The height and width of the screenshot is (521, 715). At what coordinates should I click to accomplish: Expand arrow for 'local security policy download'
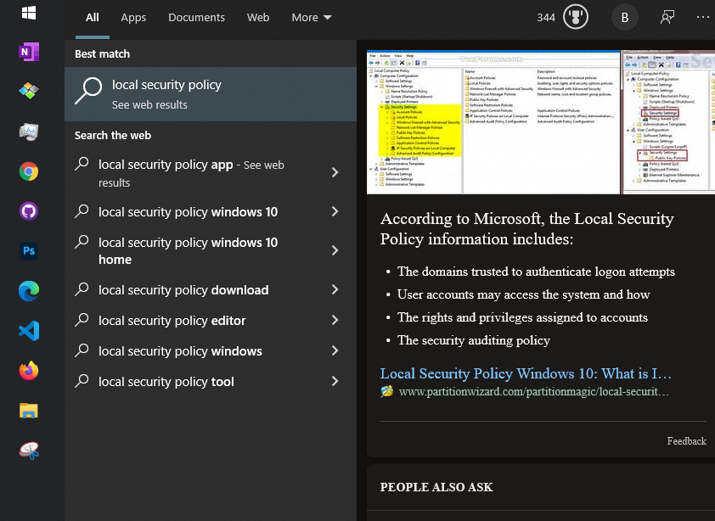coord(335,289)
